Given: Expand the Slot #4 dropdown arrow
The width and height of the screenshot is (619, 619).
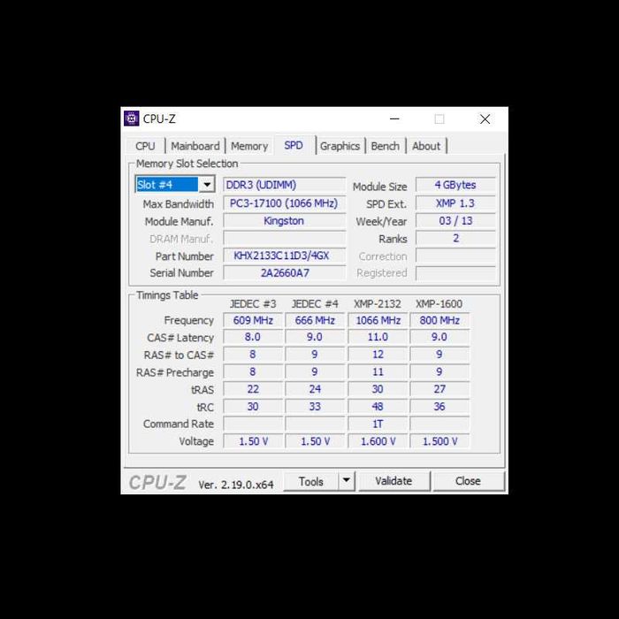Looking at the screenshot, I should [x=206, y=184].
